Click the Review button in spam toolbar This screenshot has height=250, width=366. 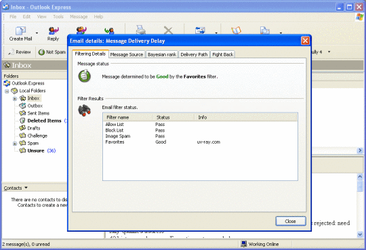(x=20, y=52)
